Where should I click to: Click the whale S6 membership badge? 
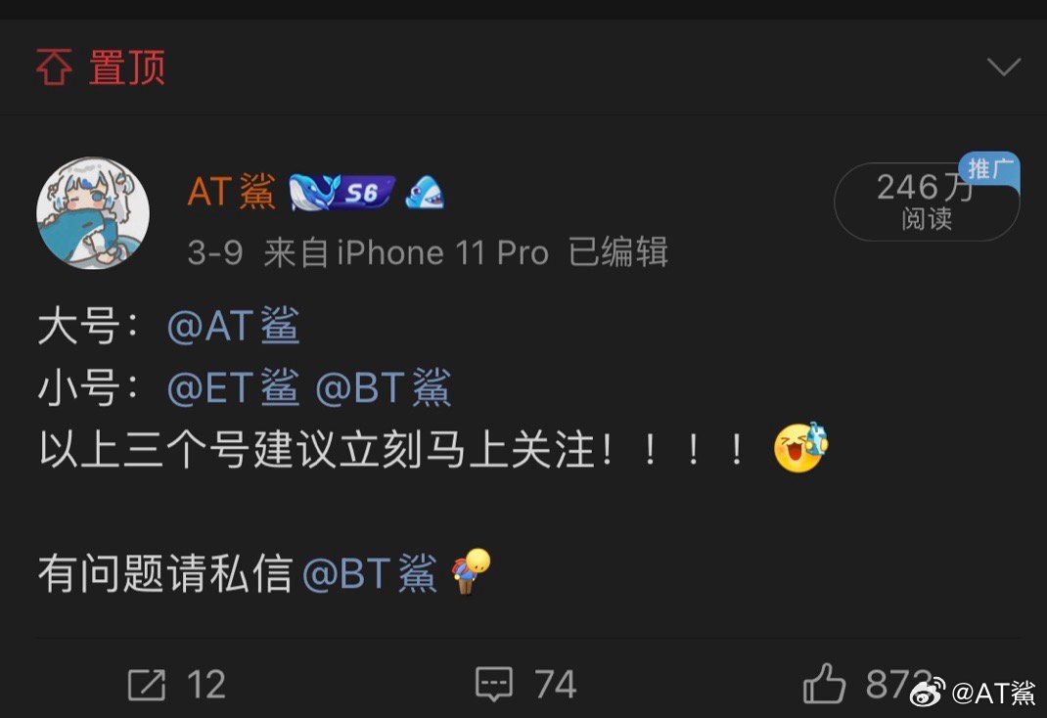pyautogui.click(x=341, y=193)
